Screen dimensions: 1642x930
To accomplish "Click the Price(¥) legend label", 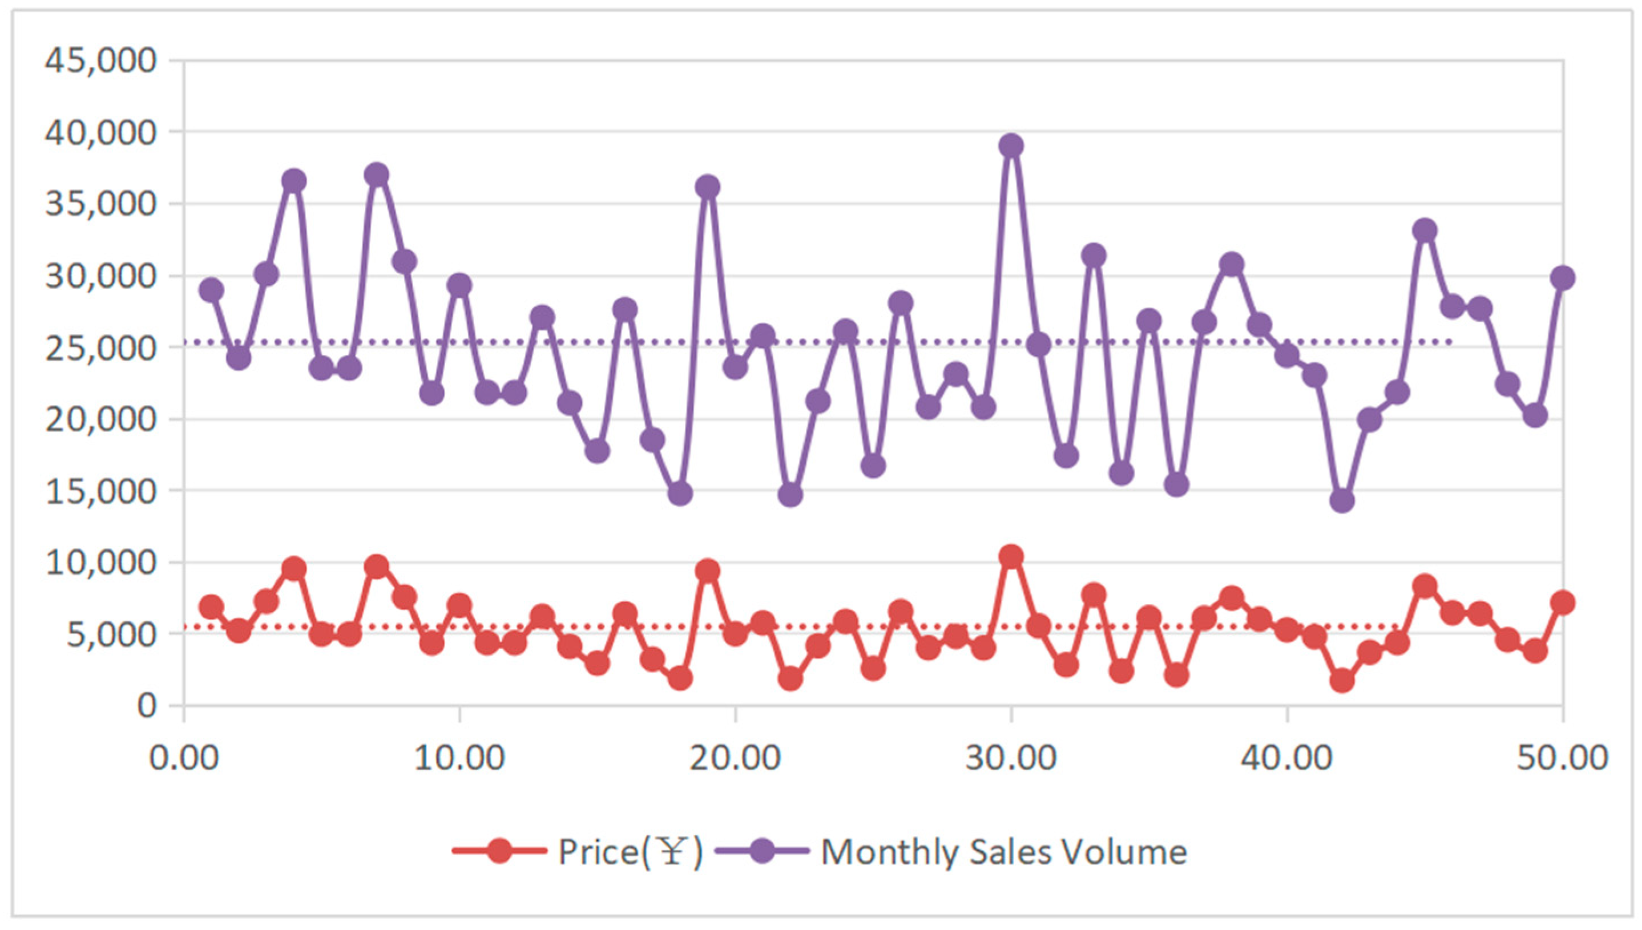I will pyautogui.click(x=630, y=851).
